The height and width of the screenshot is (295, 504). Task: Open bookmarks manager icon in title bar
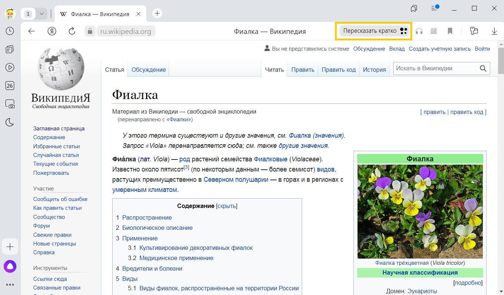tap(414, 8)
